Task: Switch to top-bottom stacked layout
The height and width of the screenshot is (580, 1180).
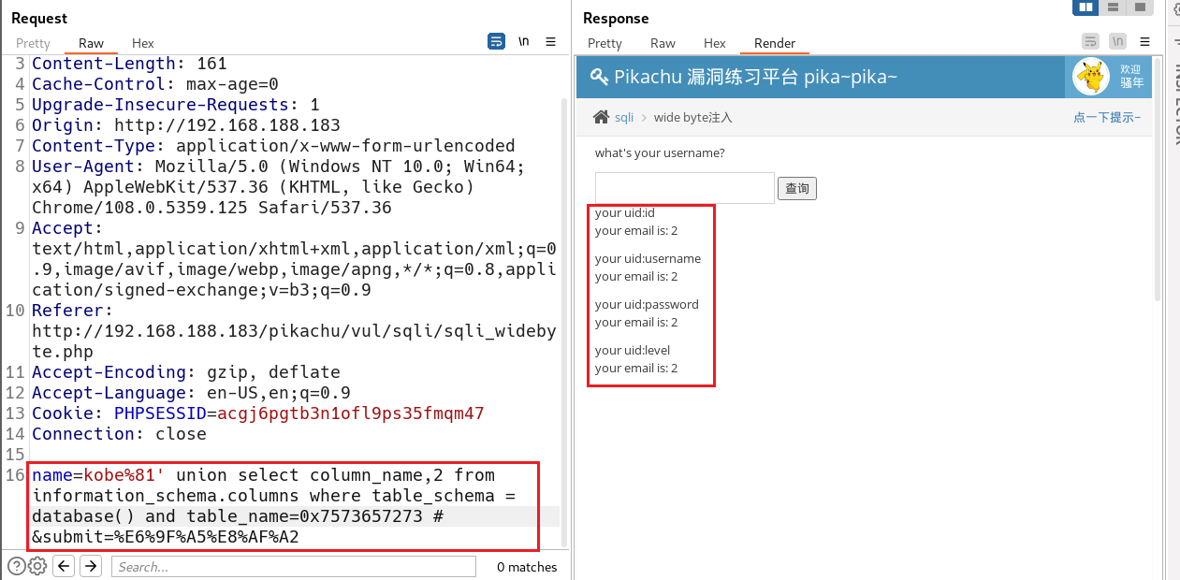Action: click(x=1113, y=7)
